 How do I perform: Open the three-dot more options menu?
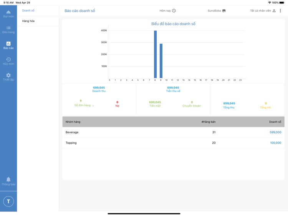280,11
